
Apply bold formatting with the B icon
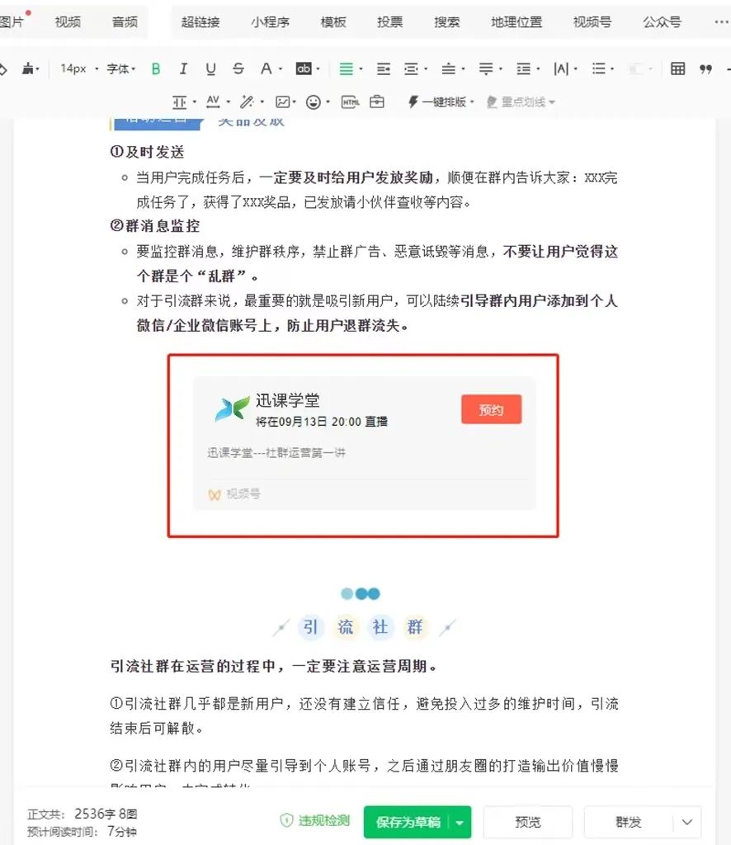[x=155, y=68]
